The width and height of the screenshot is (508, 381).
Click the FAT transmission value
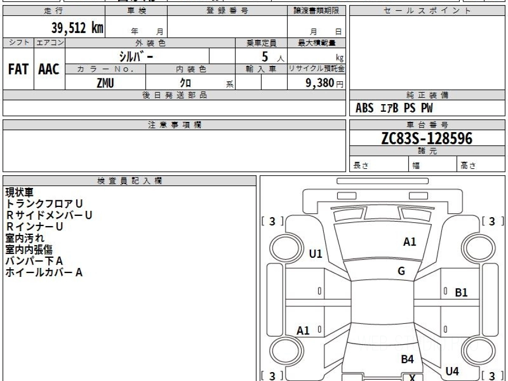(x=18, y=69)
